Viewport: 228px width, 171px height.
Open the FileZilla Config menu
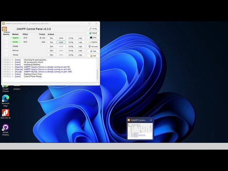pyautogui.click(x=71, y=46)
